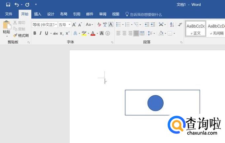This screenshot has height=143, width=225.
Task: Toggle underline formatting
Action: tap(46, 33)
